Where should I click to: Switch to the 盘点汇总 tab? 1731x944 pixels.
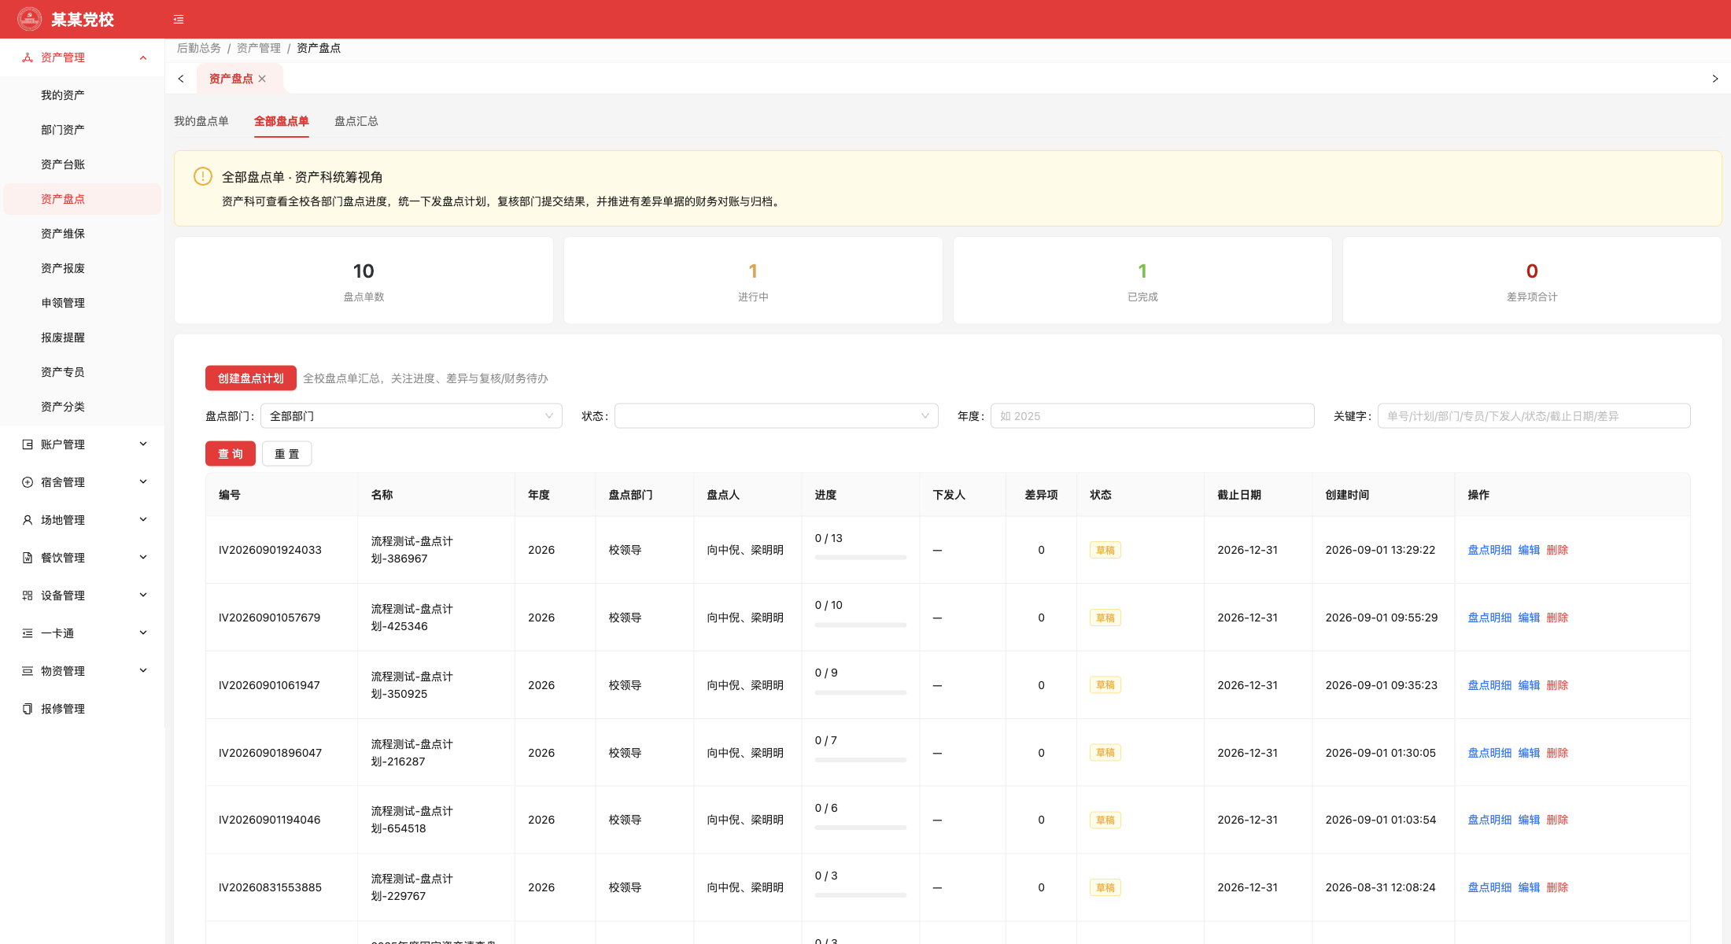point(356,121)
